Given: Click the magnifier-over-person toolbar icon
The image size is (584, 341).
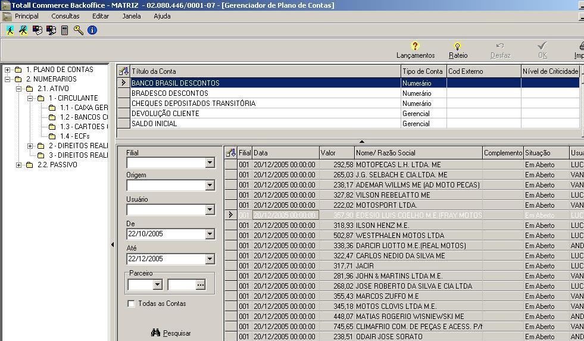Looking at the screenshot, I should pos(23,30).
